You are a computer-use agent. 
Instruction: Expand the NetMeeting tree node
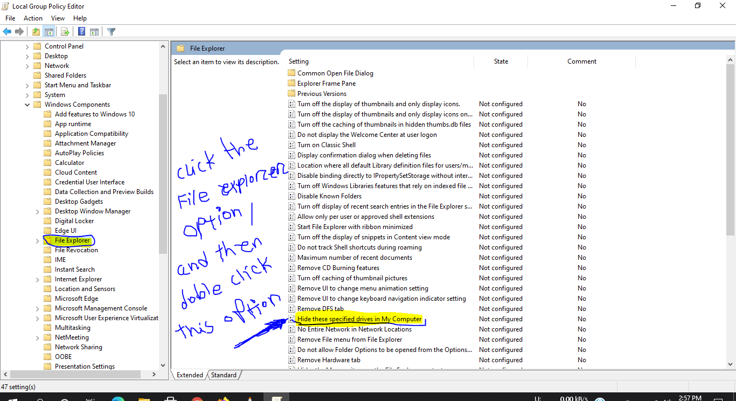(38, 337)
